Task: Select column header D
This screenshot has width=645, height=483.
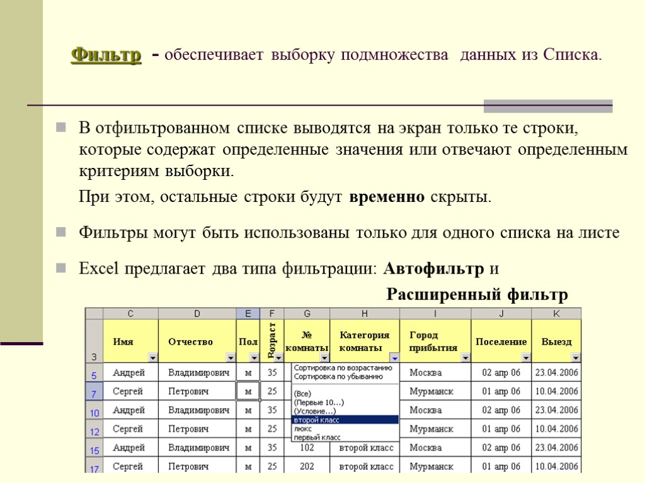Action: point(197,314)
